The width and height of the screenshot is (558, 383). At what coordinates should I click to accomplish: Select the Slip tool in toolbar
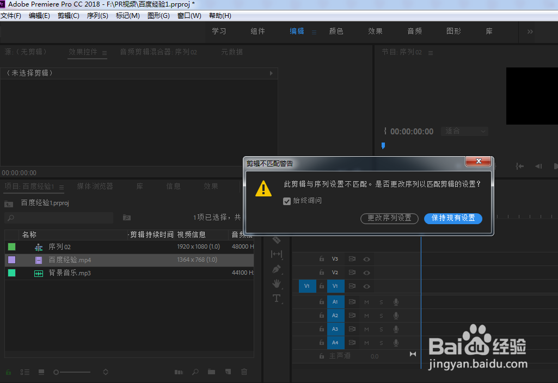(277, 254)
